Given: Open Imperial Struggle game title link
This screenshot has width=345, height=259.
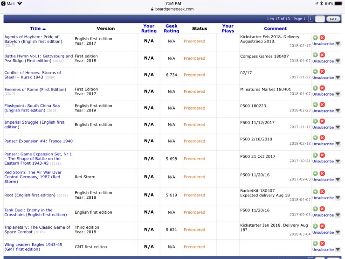Looking at the screenshot, I should pyautogui.click(x=34, y=125).
